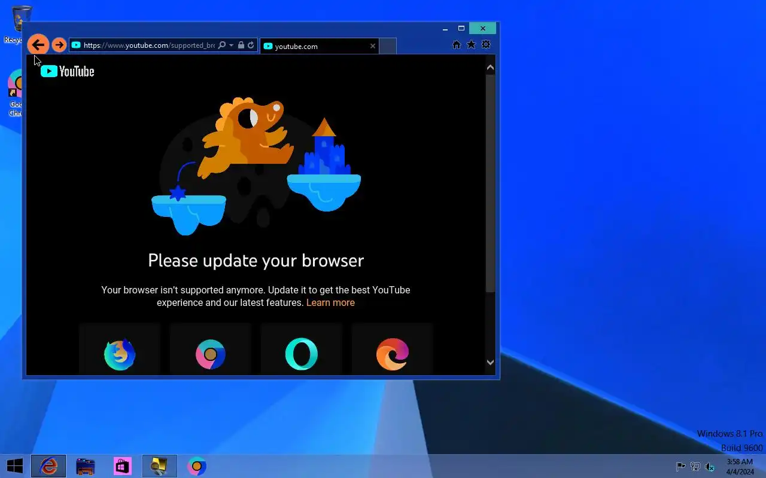Open the Windows Start button

pyautogui.click(x=15, y=466)
